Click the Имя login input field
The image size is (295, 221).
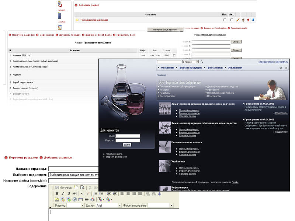click(x=128, y=136)
